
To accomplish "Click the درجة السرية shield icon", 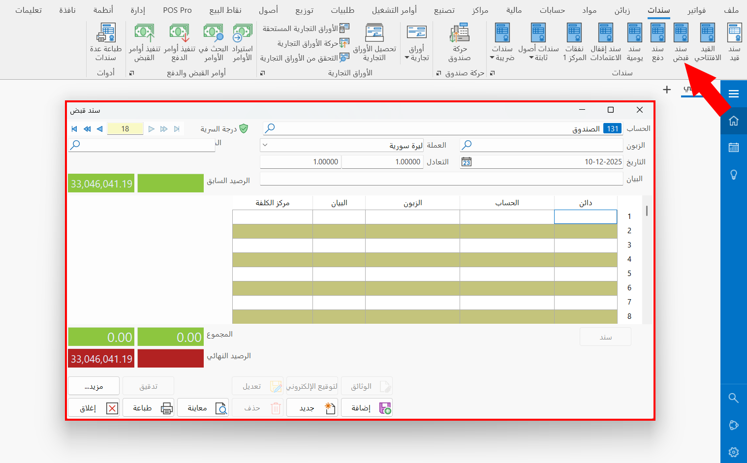I will 244,128.
